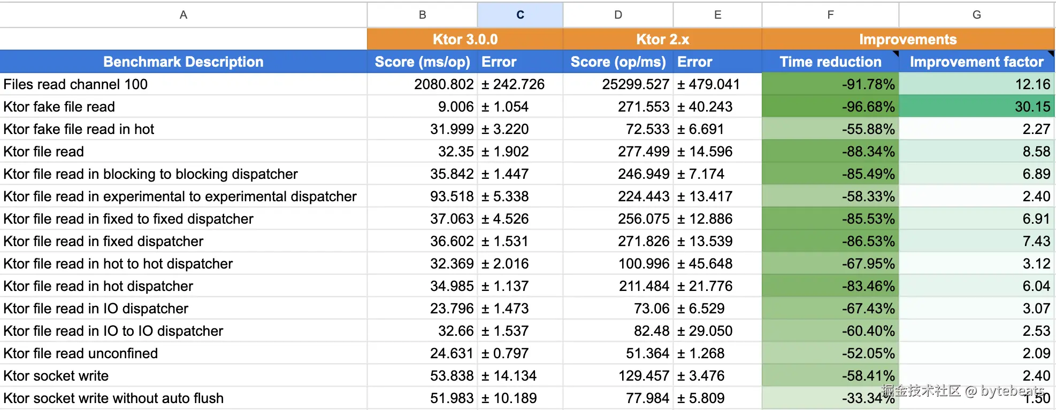Select 'Ktor file read in IO to IO dispatcher'
Screen dimensions: 1056x410
click(x=183, y=331)
